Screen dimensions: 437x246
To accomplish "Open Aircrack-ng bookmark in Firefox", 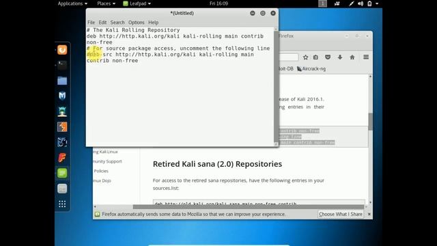I will pos(311,68).
